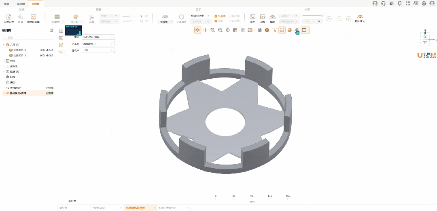This screenshot has height=211, width=437.
Task: Toggle the orange semi-transparent checkbox
Action: coord(216,16)
